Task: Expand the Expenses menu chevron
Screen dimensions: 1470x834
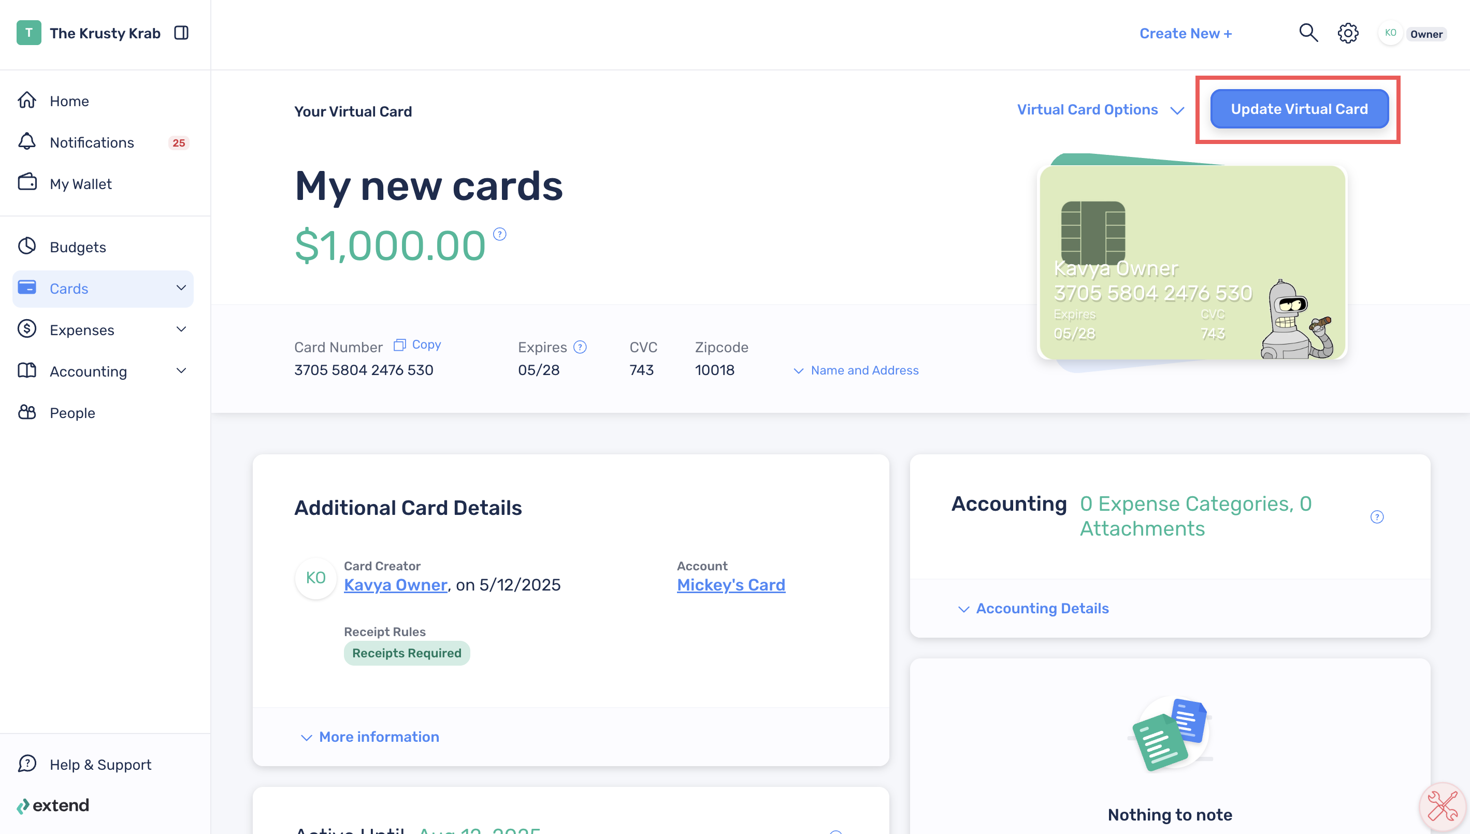Action: tap(181, 329)
